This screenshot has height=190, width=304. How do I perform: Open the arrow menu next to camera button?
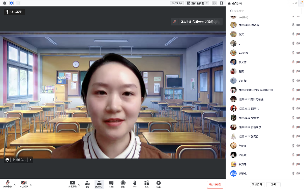click(x=31, y=185)
